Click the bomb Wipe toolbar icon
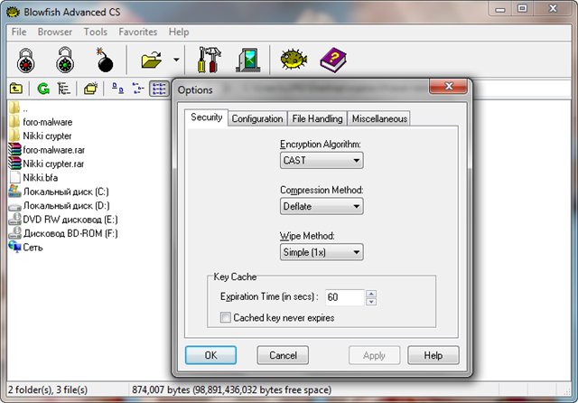578x403 pixels. click(105, 60)
